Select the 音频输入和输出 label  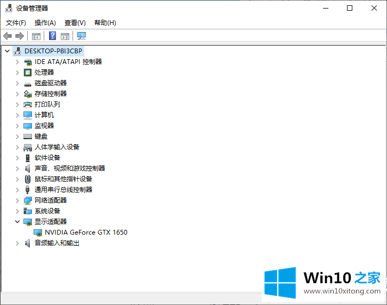point(57,243)
